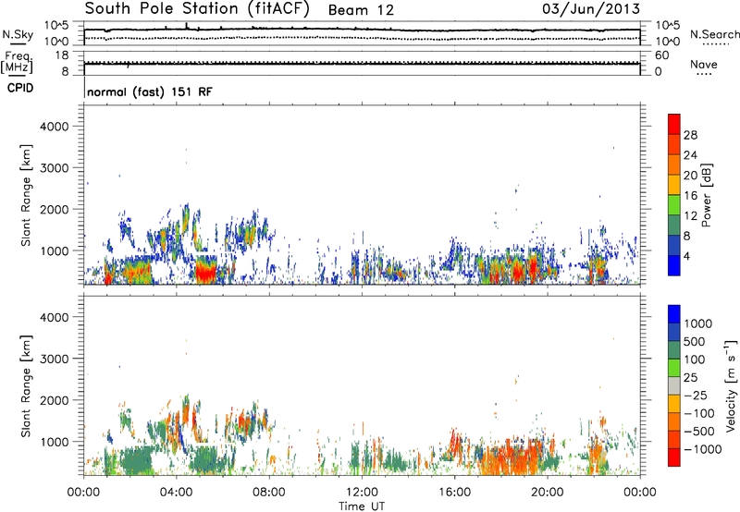Click the 28 tick on Power colorbar
Image resolution: width=740 pixels, height=512 pixels.
[690, 135]
